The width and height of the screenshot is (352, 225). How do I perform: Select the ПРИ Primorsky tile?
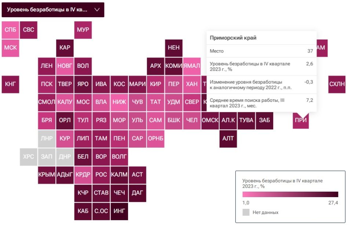pyautogui.click(x=301, y=121)
